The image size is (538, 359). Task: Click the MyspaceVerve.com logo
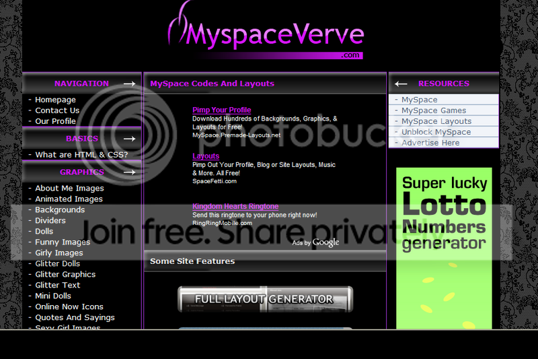coord(266,31)
